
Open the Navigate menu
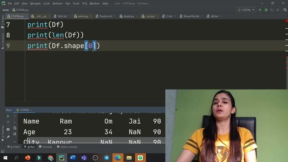(x=35, y=3)
